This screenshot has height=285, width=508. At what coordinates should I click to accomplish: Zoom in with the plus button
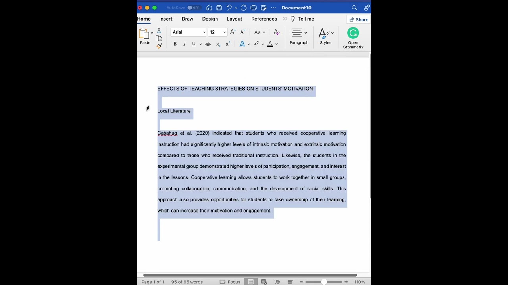click(346, 282)
